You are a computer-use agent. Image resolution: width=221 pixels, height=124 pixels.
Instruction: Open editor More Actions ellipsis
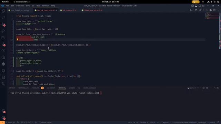click(x=218, y=10)
